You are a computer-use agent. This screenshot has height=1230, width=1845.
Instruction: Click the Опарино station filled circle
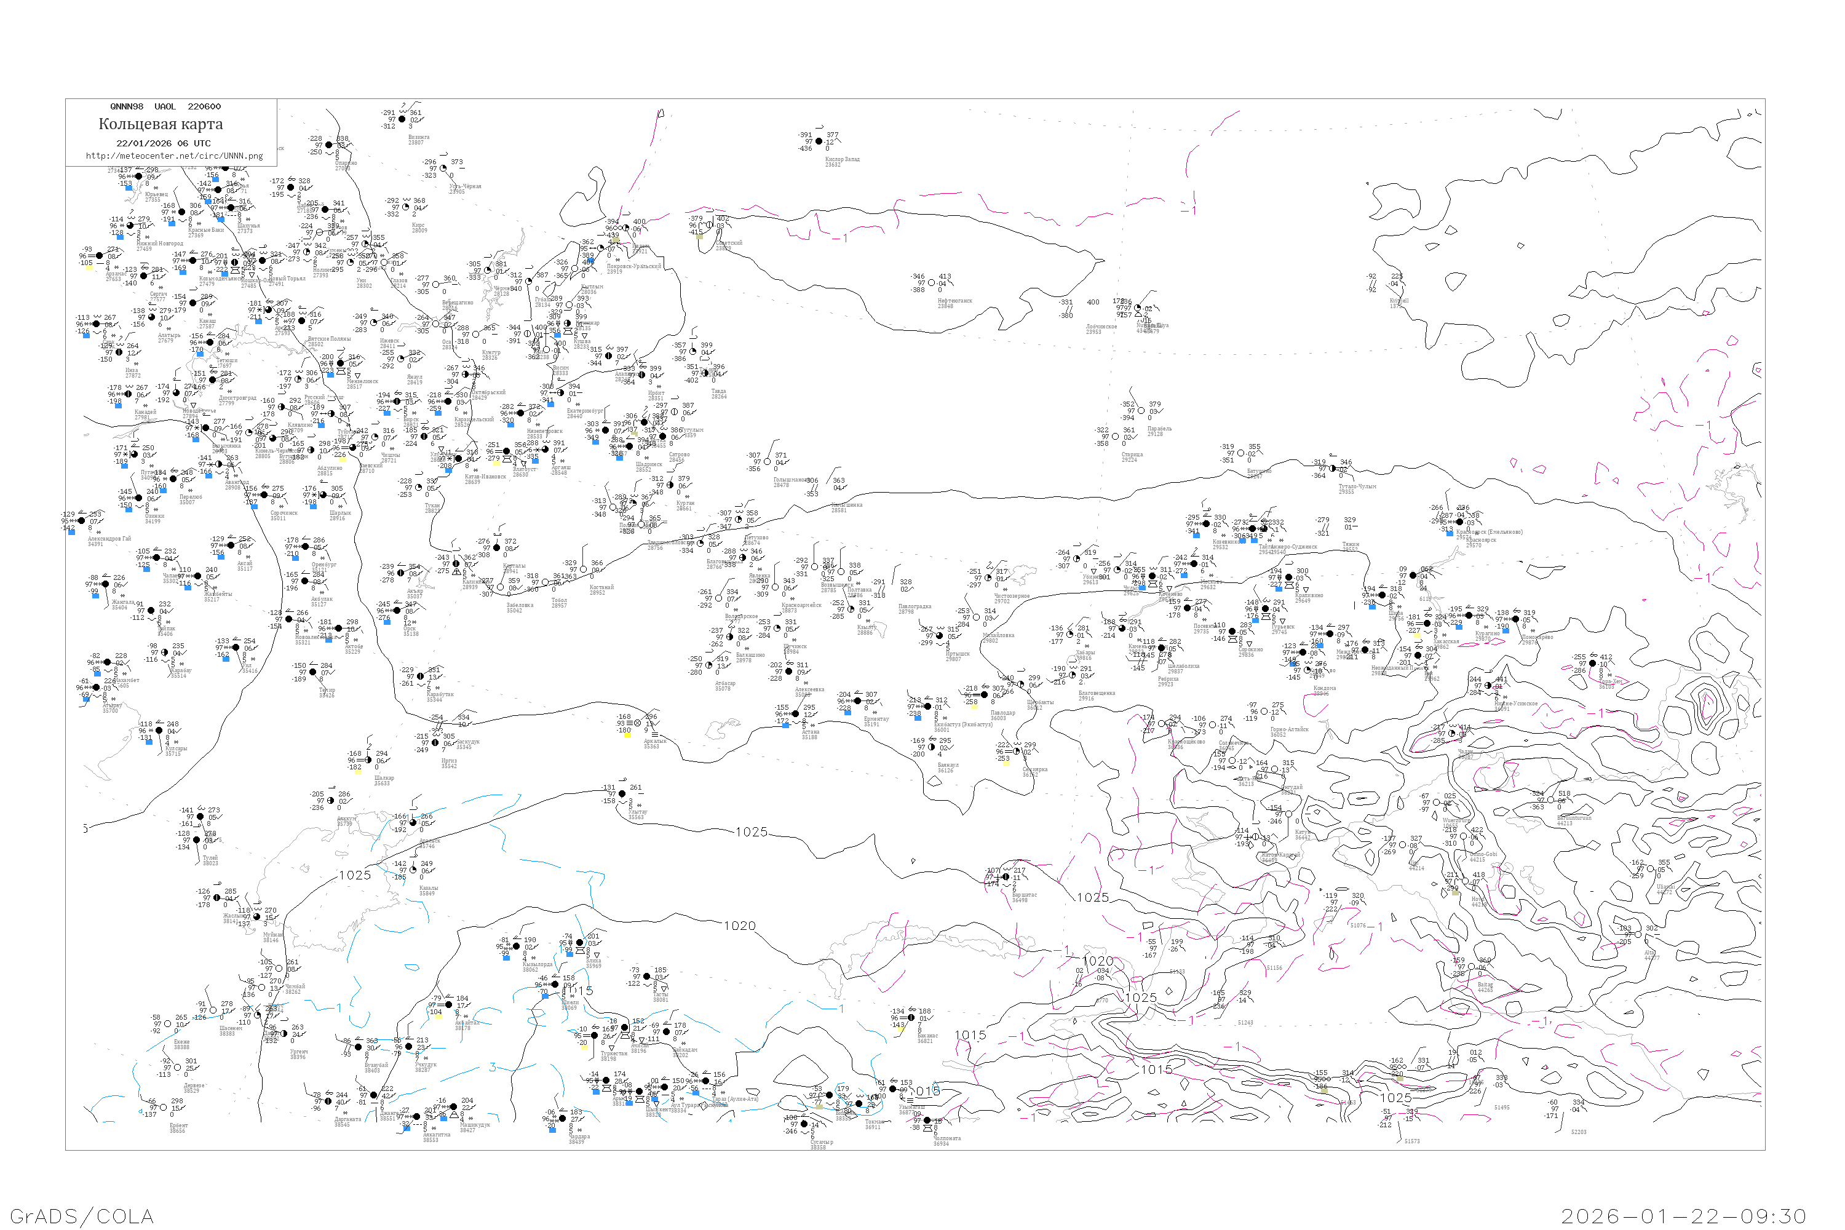coord(330,145)
